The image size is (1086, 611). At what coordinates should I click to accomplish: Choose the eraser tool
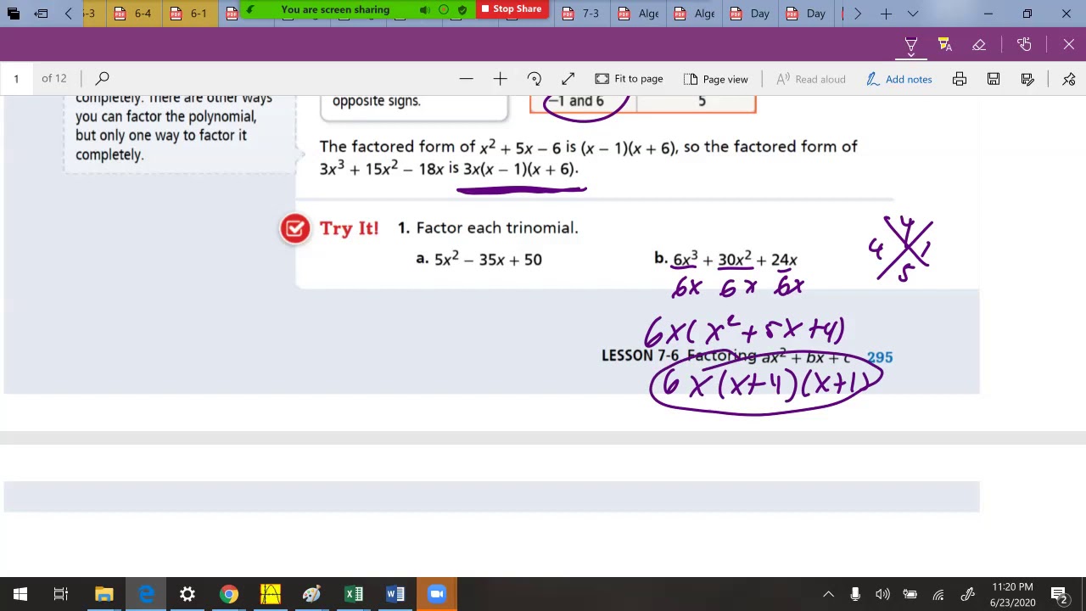tap(978, 45)
